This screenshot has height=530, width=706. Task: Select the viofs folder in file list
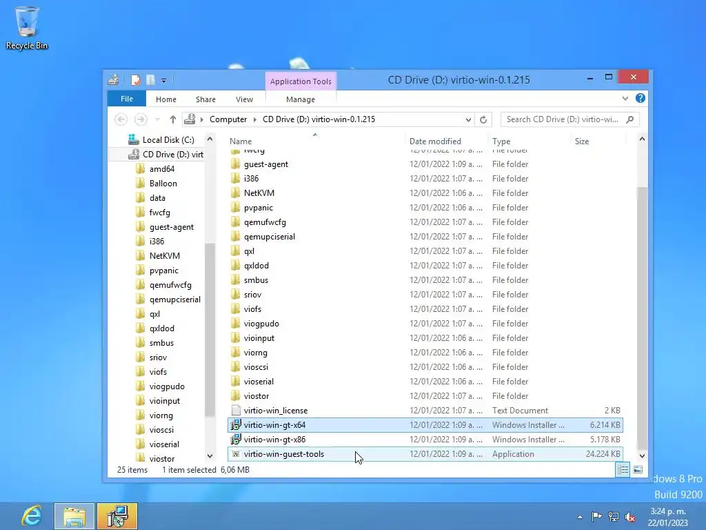(425, 308)
